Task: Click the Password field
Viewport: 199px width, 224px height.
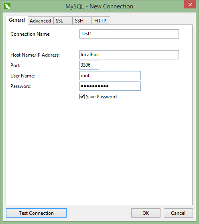Action: click(110, 86)
